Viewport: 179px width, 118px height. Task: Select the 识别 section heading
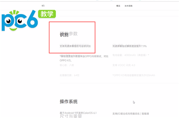[x=64, y=34]
